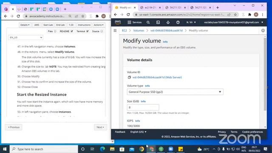This screenshot has height=153, width=272.
Task: Open Sticky Notes from the taskbar
Action: pyautogui.click(x=180, y=149)
